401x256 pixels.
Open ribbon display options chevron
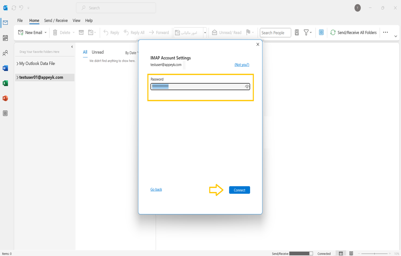tap(396, 36)
